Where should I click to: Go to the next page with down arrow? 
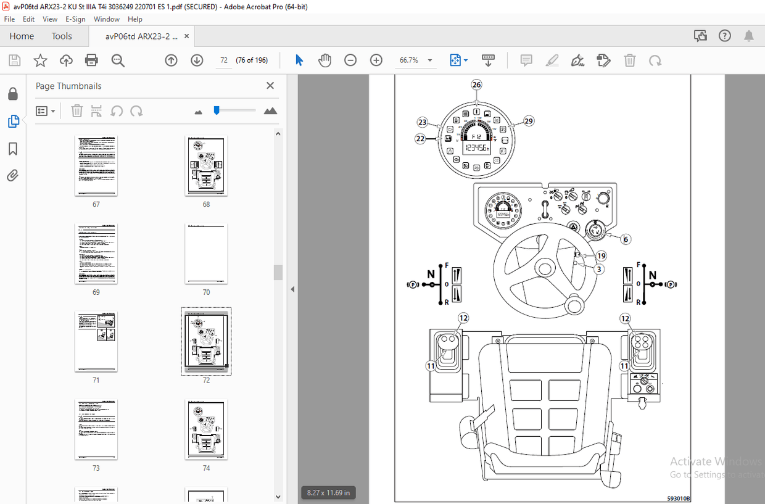click(x=196, y=60)
